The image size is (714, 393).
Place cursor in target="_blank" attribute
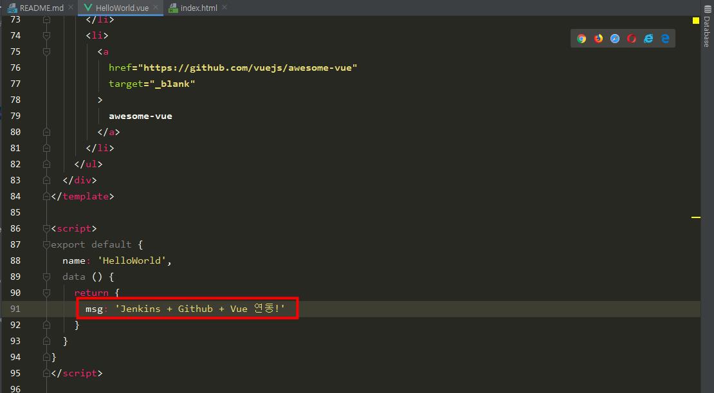click(x=152, y=84)
